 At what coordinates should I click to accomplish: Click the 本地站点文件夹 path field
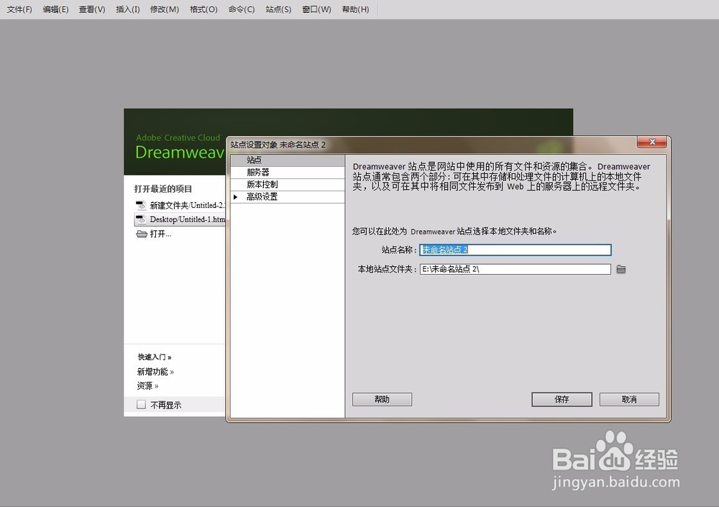point(516,269)
